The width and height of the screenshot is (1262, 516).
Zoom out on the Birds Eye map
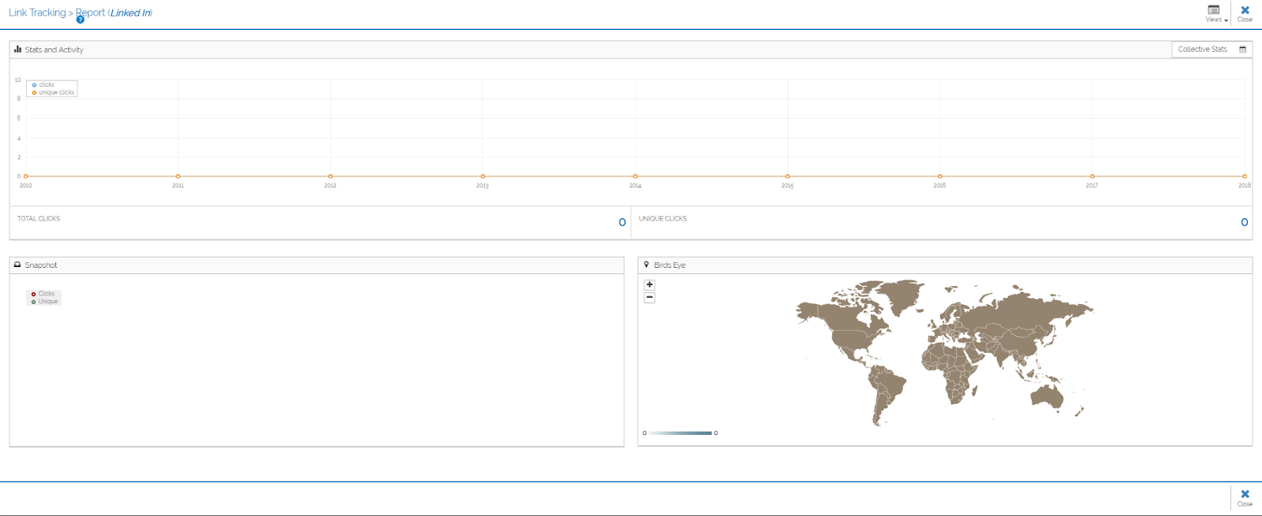(x=649, y=297)
